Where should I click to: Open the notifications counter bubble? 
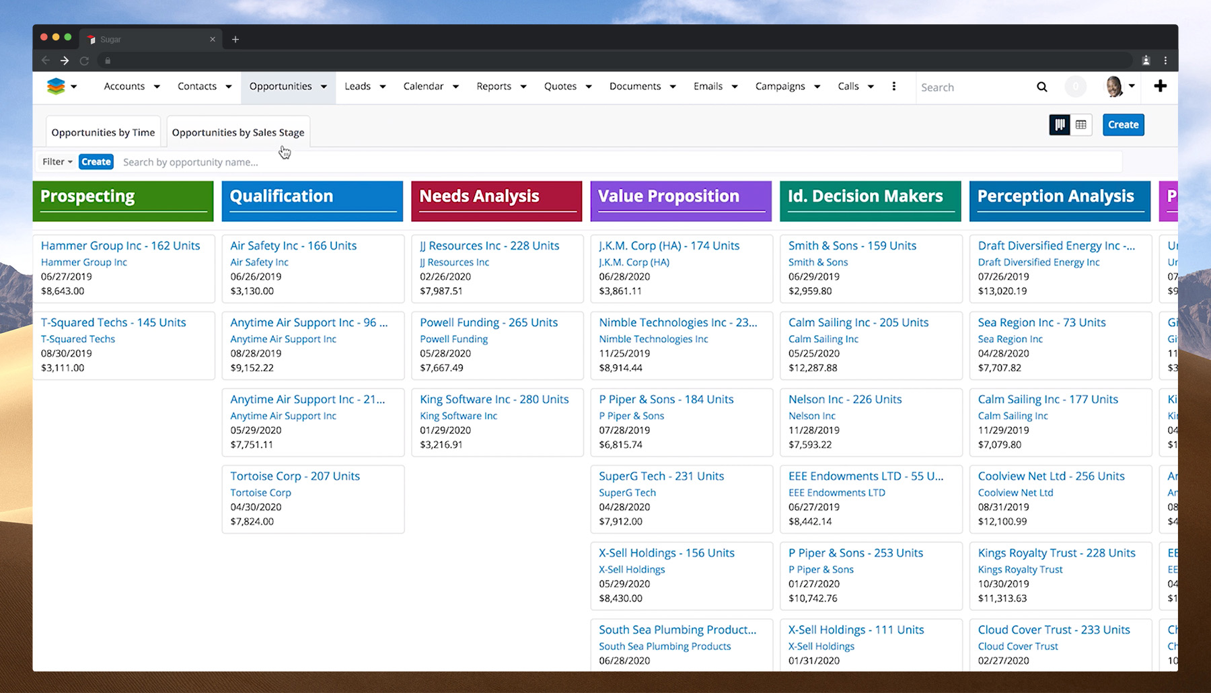point(1075,87)
